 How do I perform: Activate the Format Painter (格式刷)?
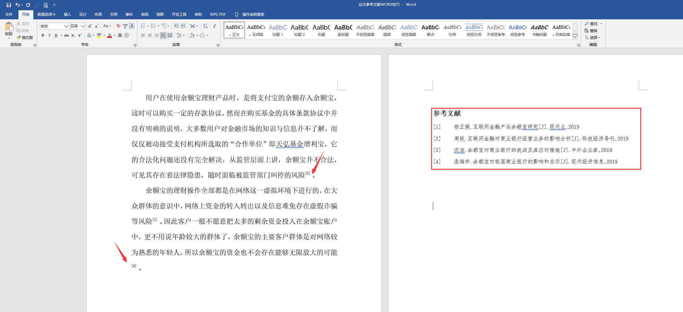(25, 37)
